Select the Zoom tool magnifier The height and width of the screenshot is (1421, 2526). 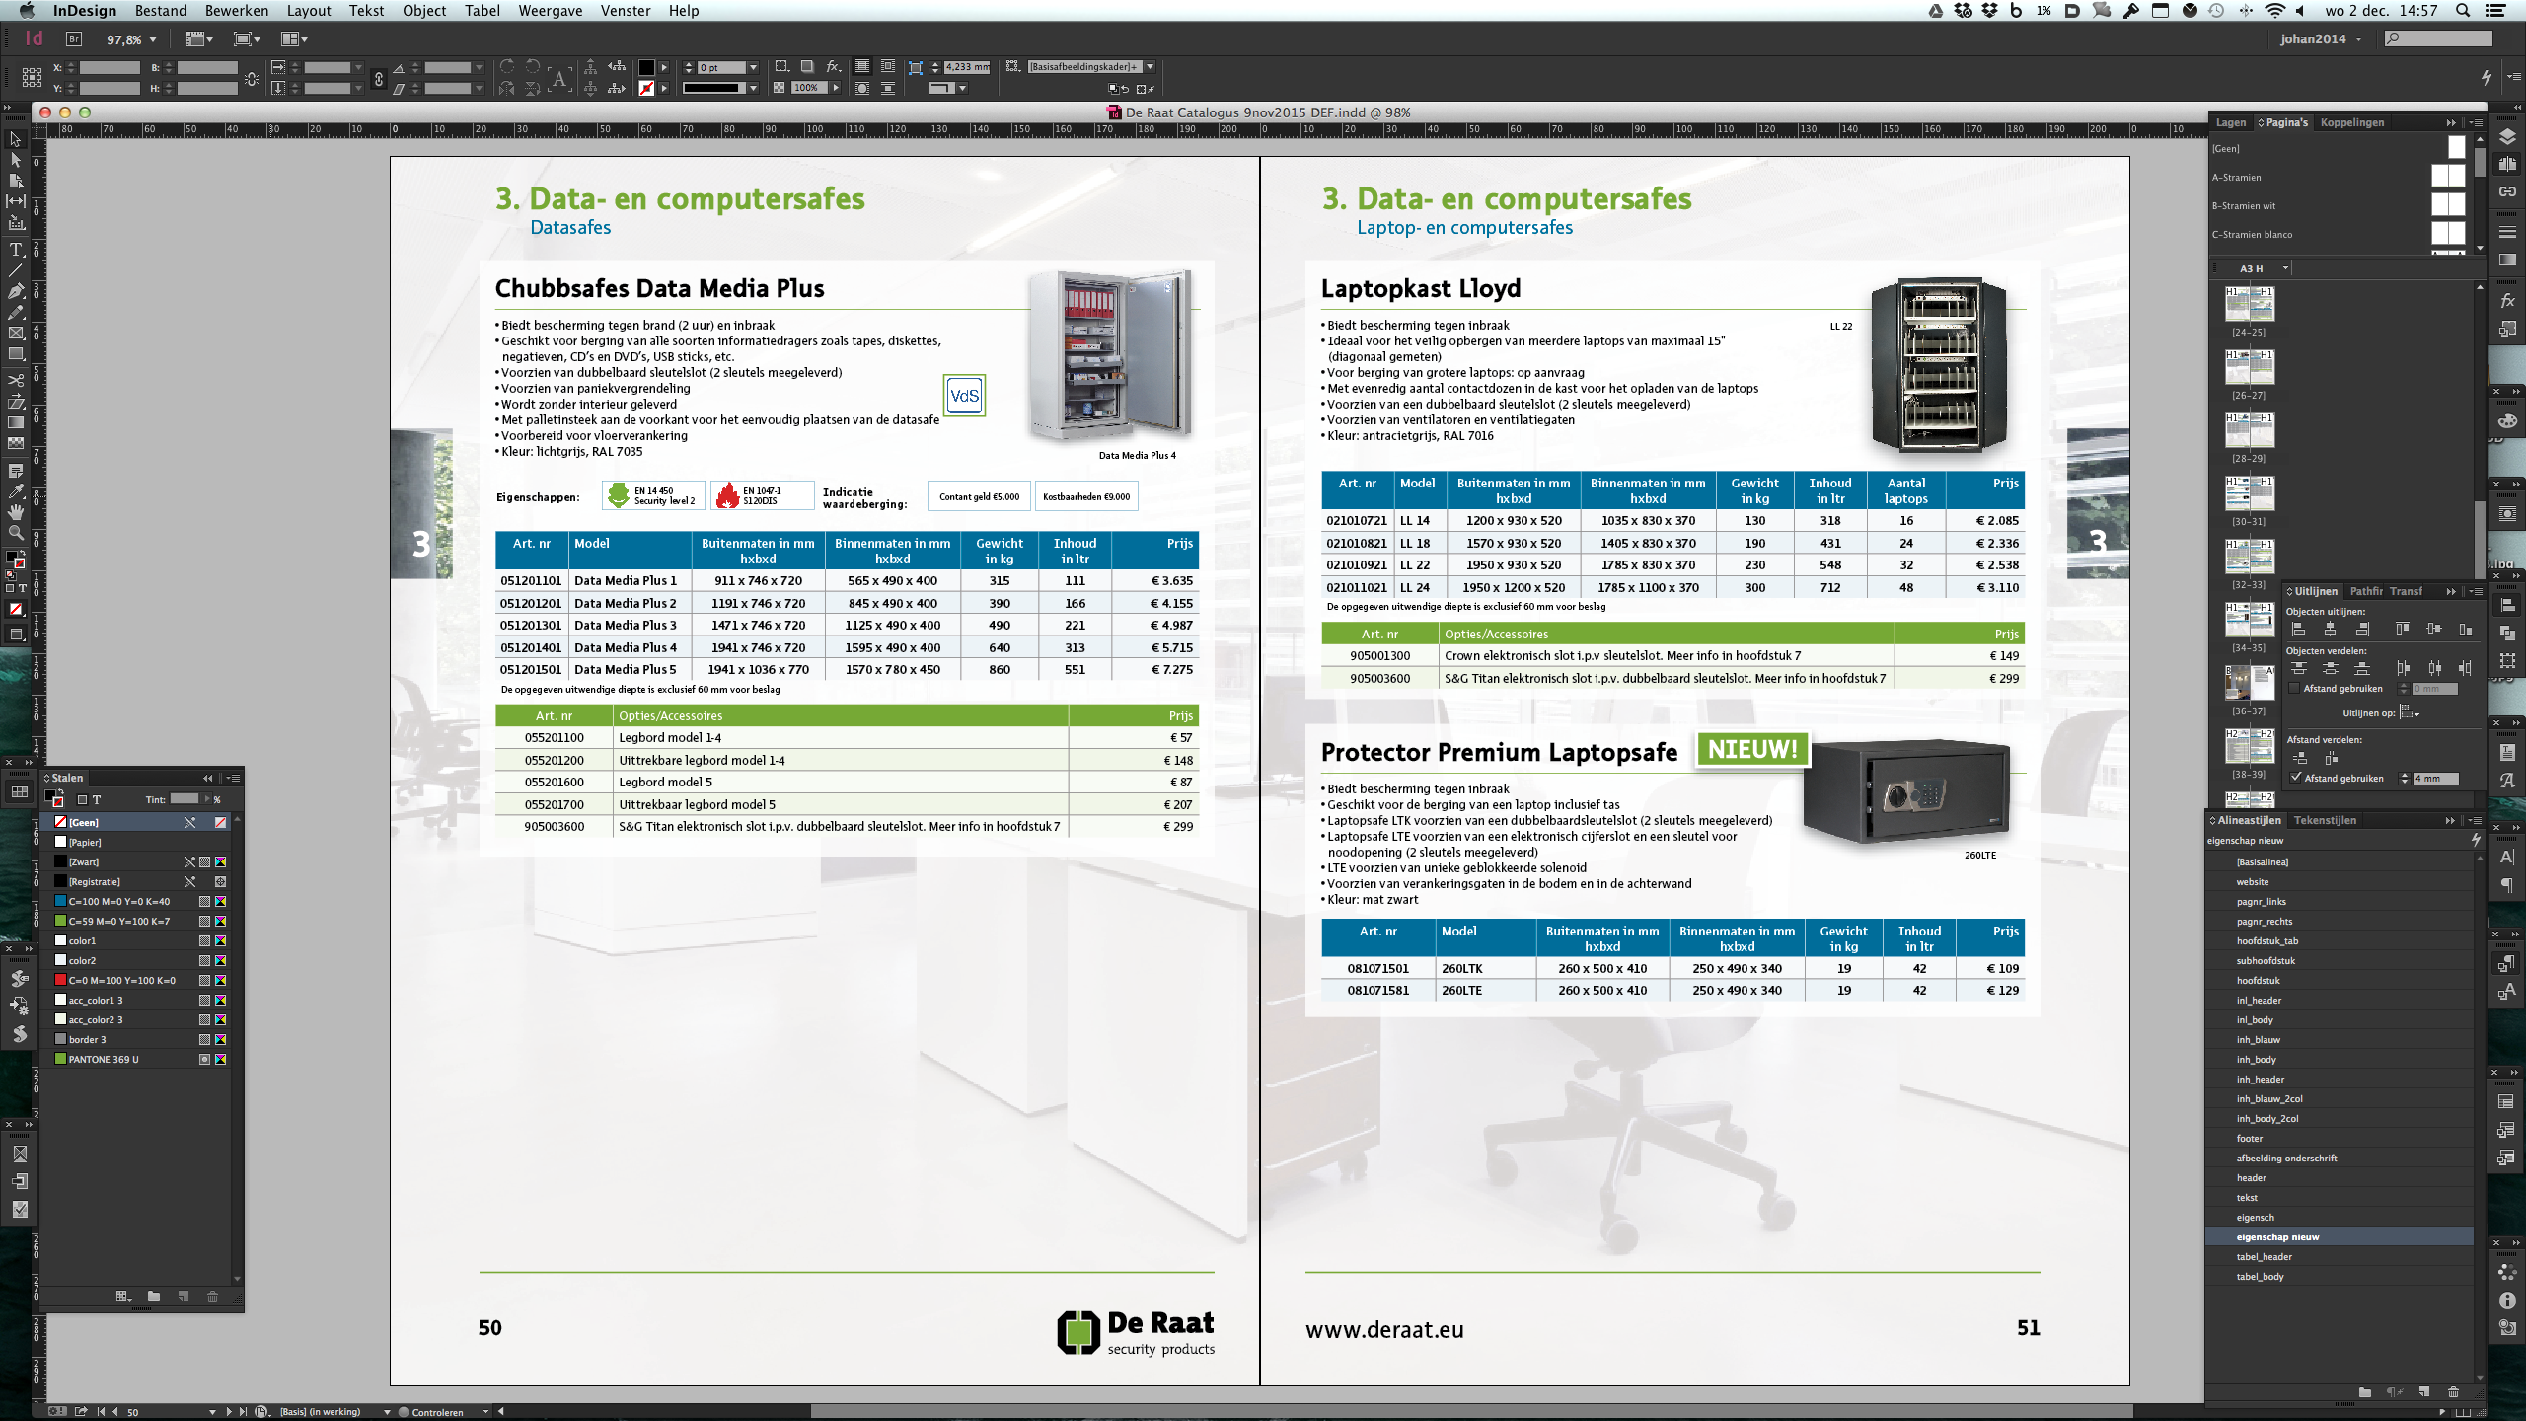tap(16, 533)
